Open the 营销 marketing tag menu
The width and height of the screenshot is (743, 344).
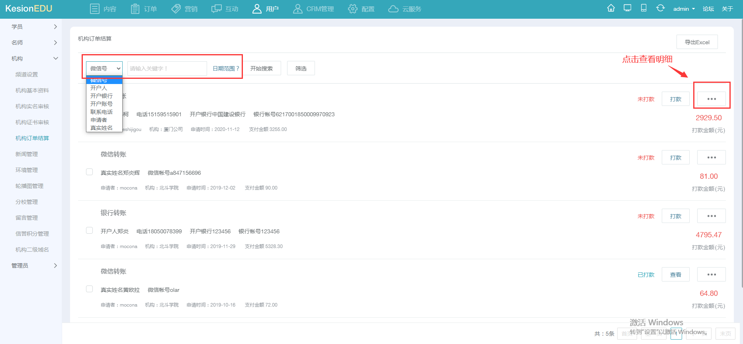pos(184,9)
